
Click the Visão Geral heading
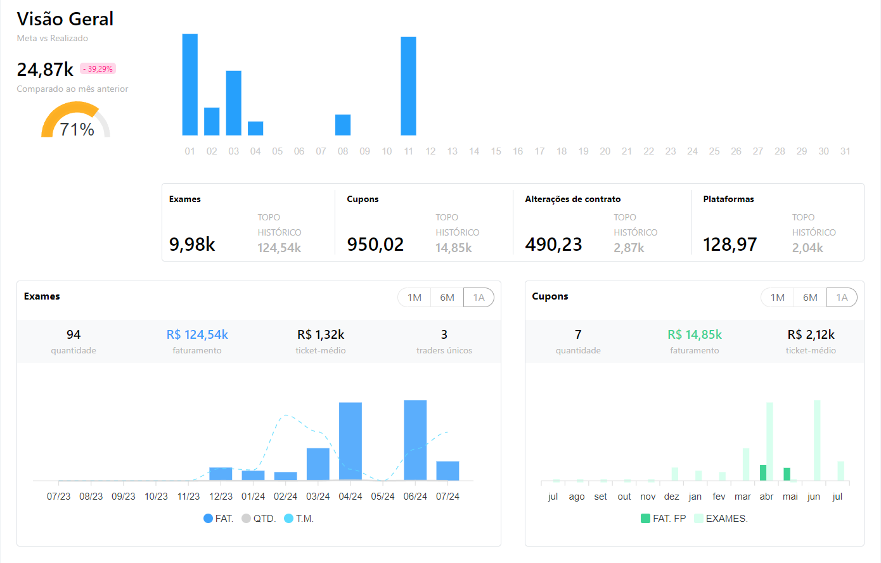(65, 19)
